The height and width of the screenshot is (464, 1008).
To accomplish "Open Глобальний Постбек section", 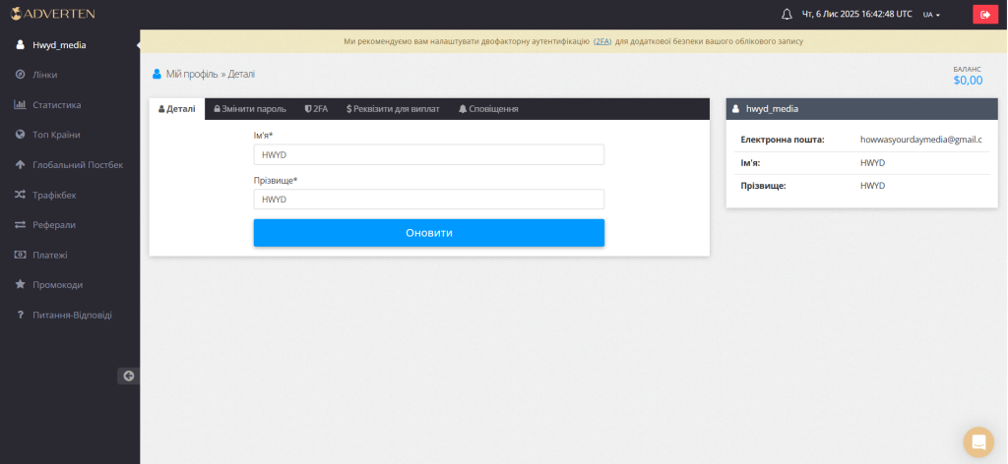I will 78,165.
